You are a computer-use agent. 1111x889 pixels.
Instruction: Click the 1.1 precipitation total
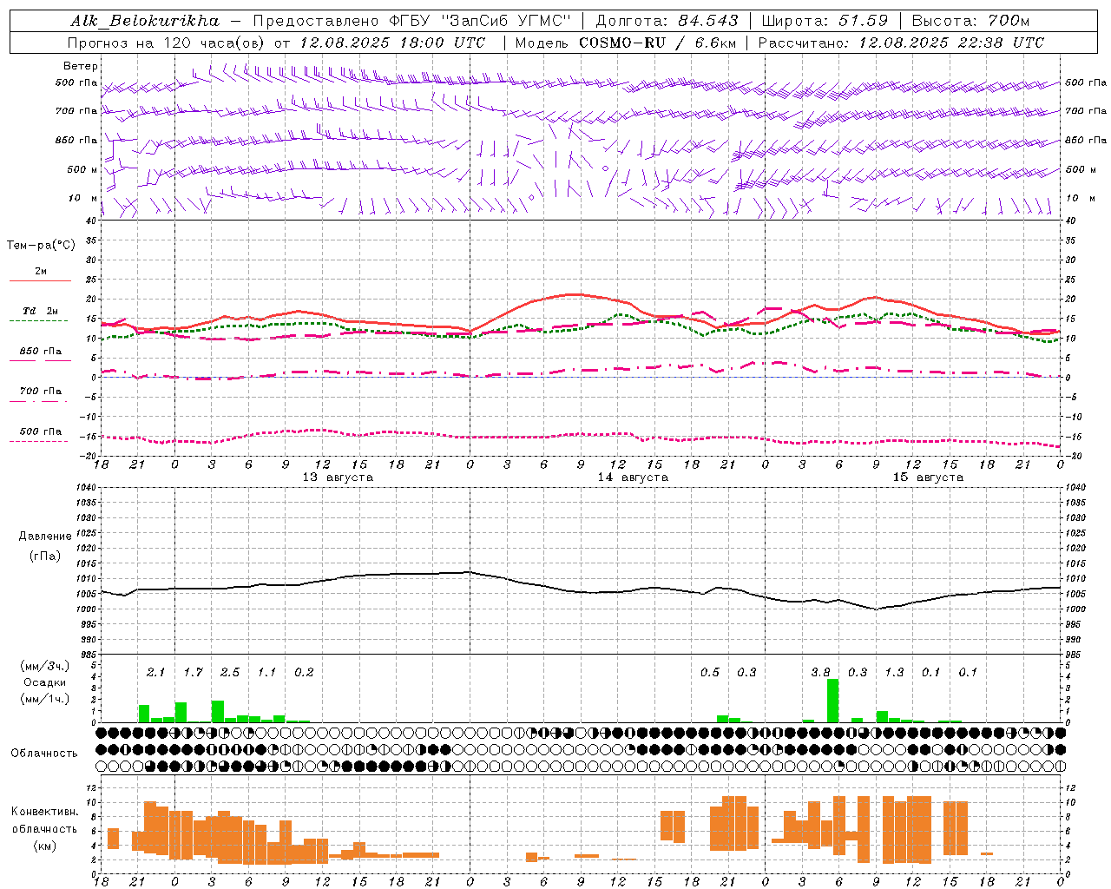266,672
